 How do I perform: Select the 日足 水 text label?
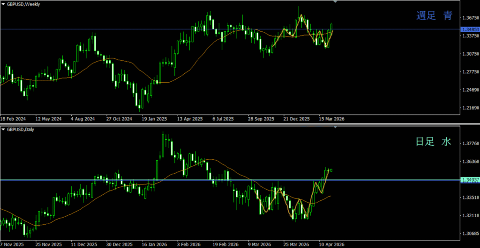[x=434, y=142]
